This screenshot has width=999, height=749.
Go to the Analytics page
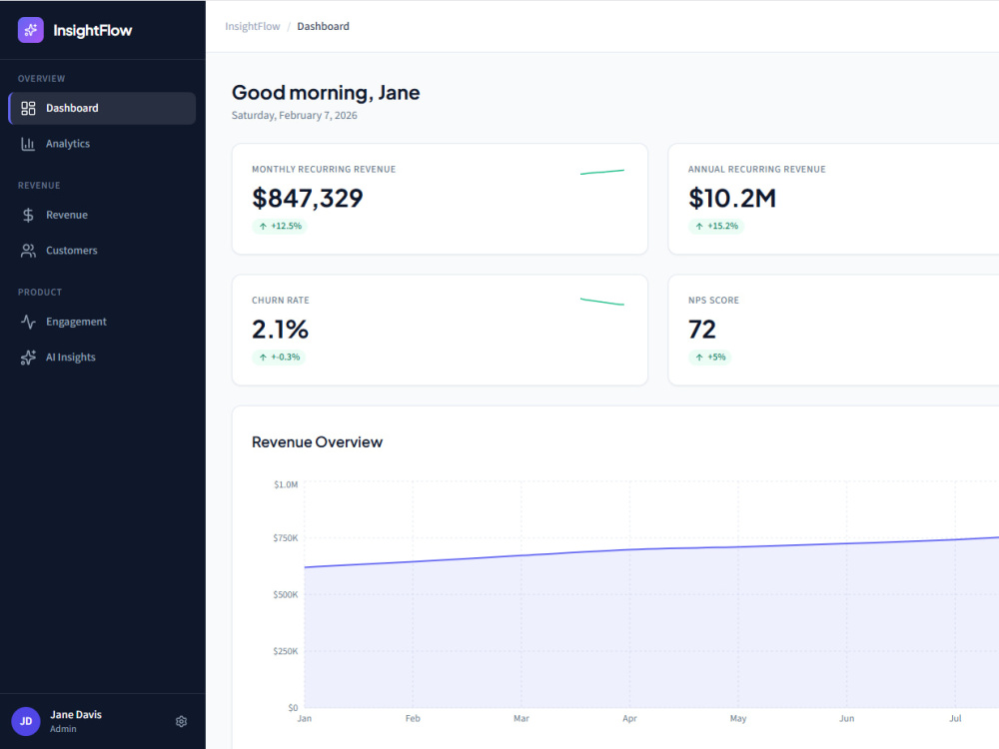click(x=102, y=144)
